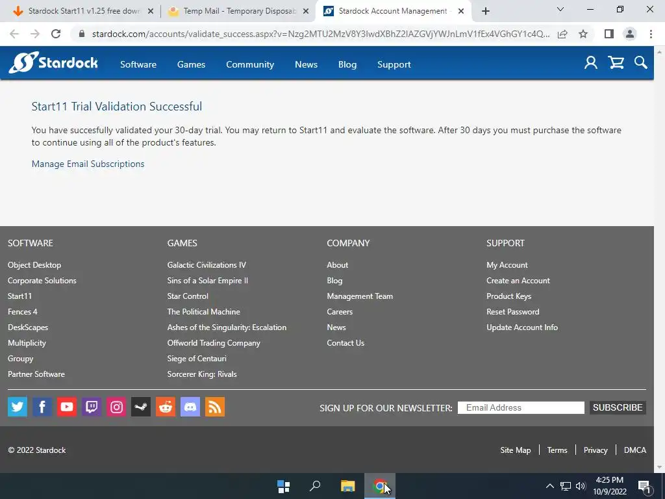Open Stardock's Twitch channel icon
The width and height of the screenshot is (665, 499).
tap(92, 407)
